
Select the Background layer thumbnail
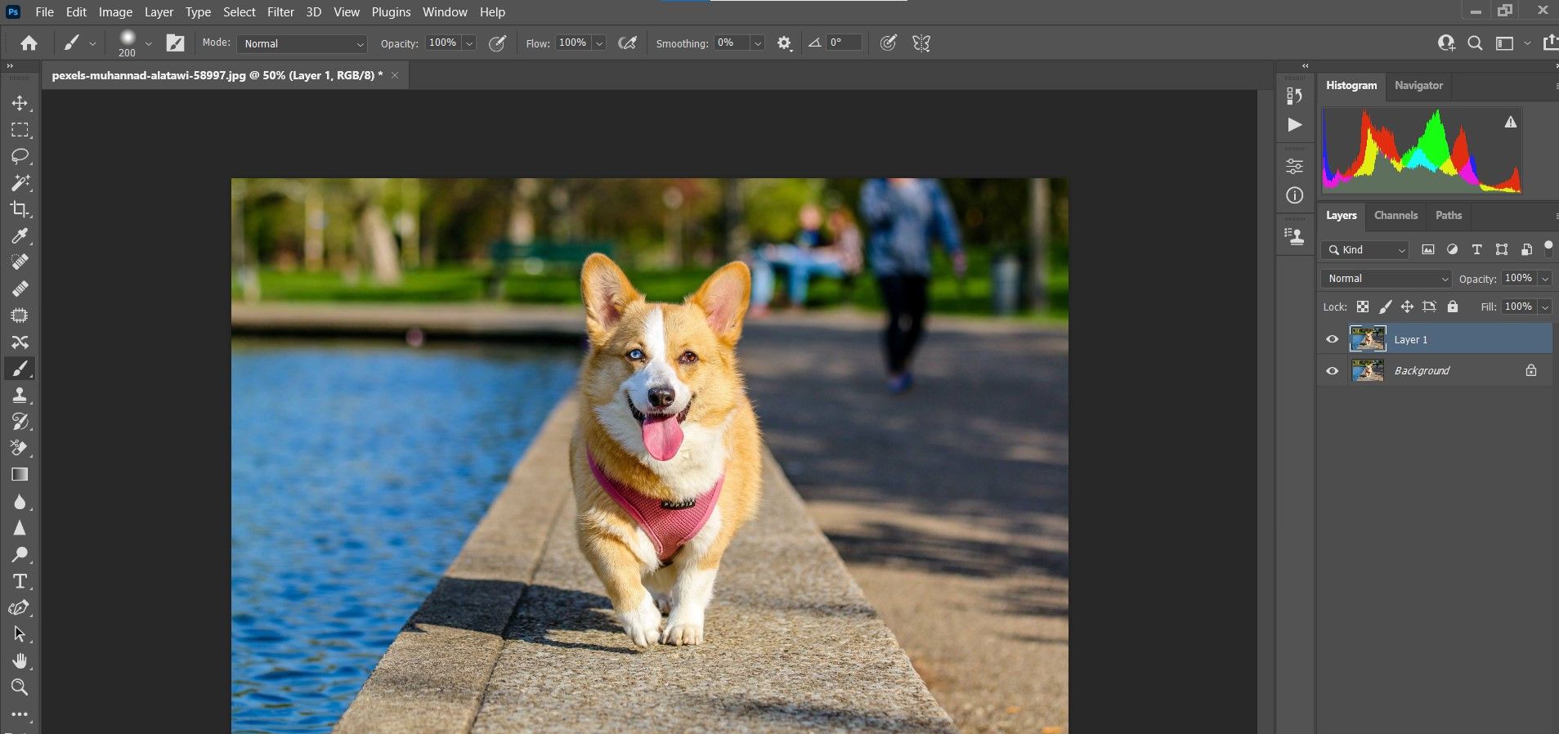(1368, 371)
